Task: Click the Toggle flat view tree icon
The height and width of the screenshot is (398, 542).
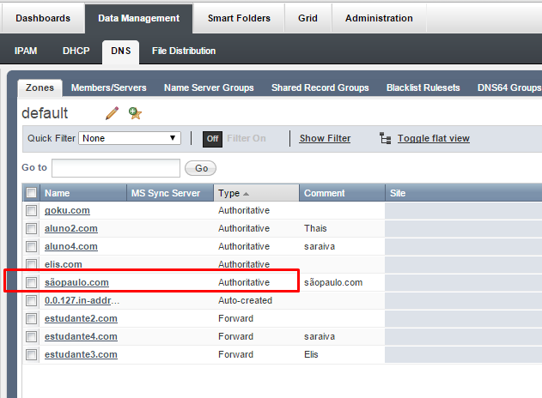Action: tap(385, 138)
